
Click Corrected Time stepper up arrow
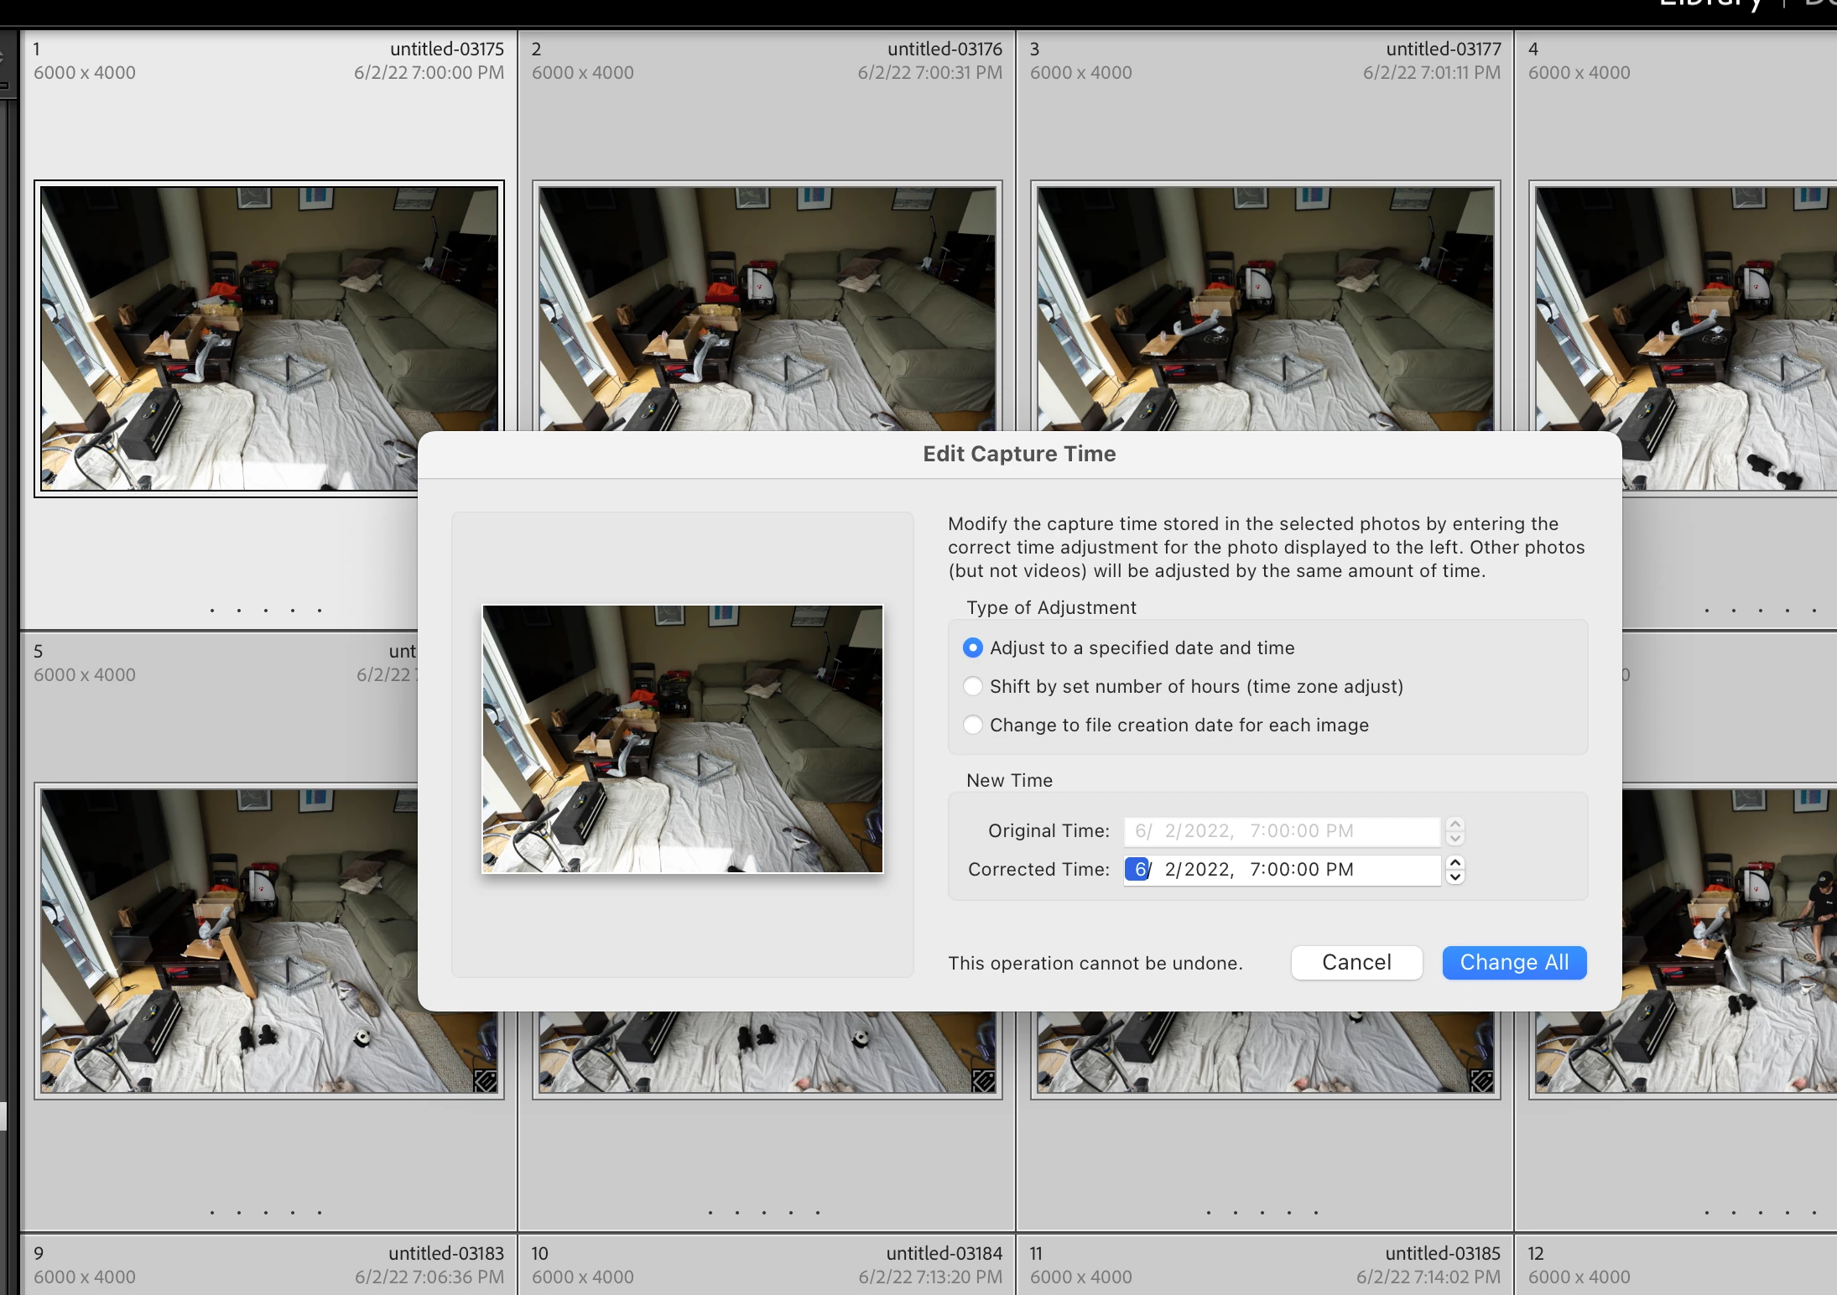[1455, 862]
